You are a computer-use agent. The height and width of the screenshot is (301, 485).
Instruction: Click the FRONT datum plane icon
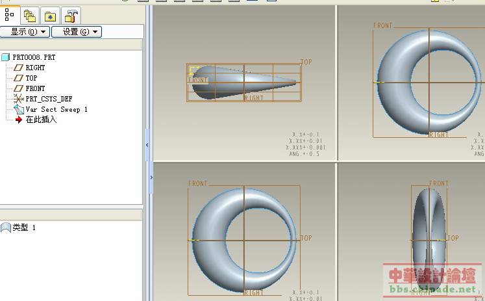(19, 88)
